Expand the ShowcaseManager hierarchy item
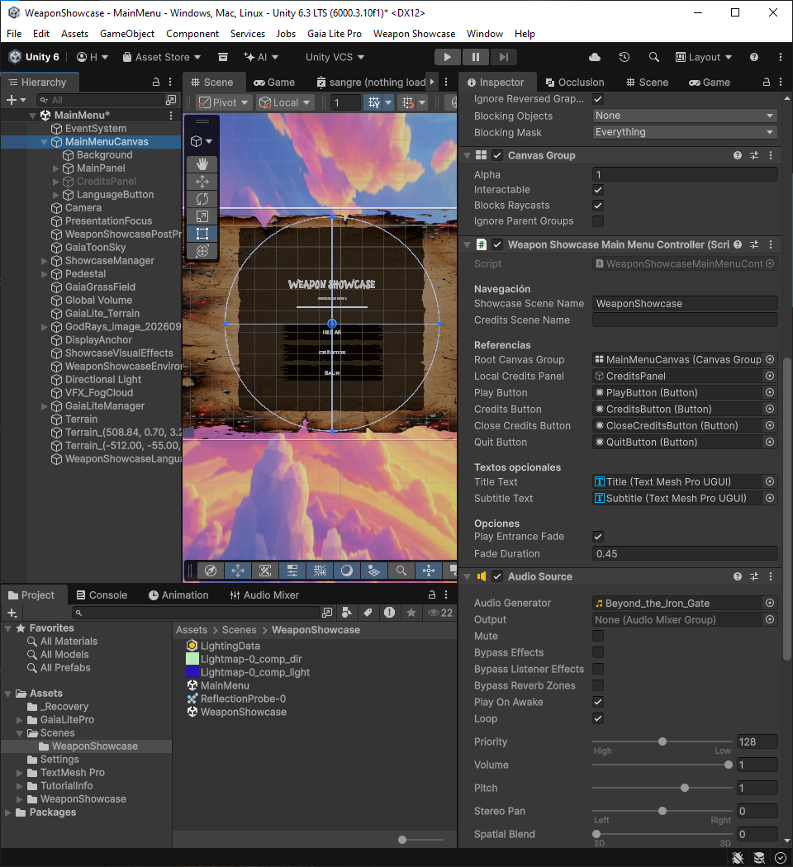 tap(45, 260)
